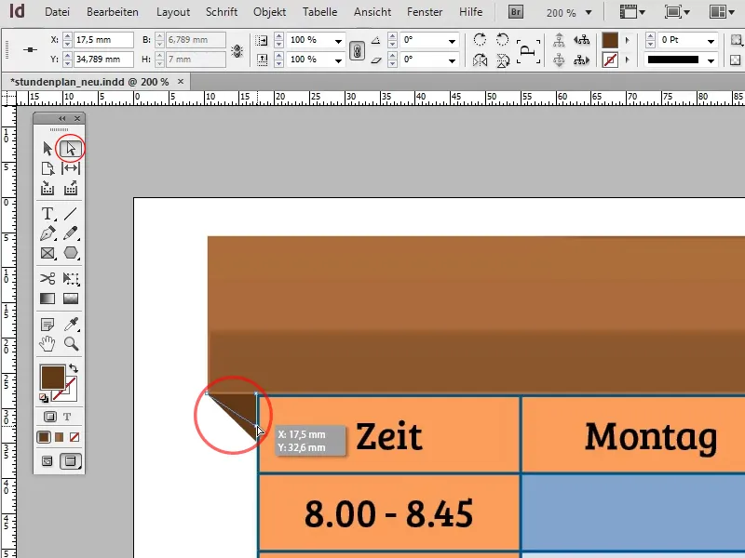This screenshot has width=745, height=558.
Task: Rotate 90° clockwise icon in control panel
Action: tap(480, 39)
